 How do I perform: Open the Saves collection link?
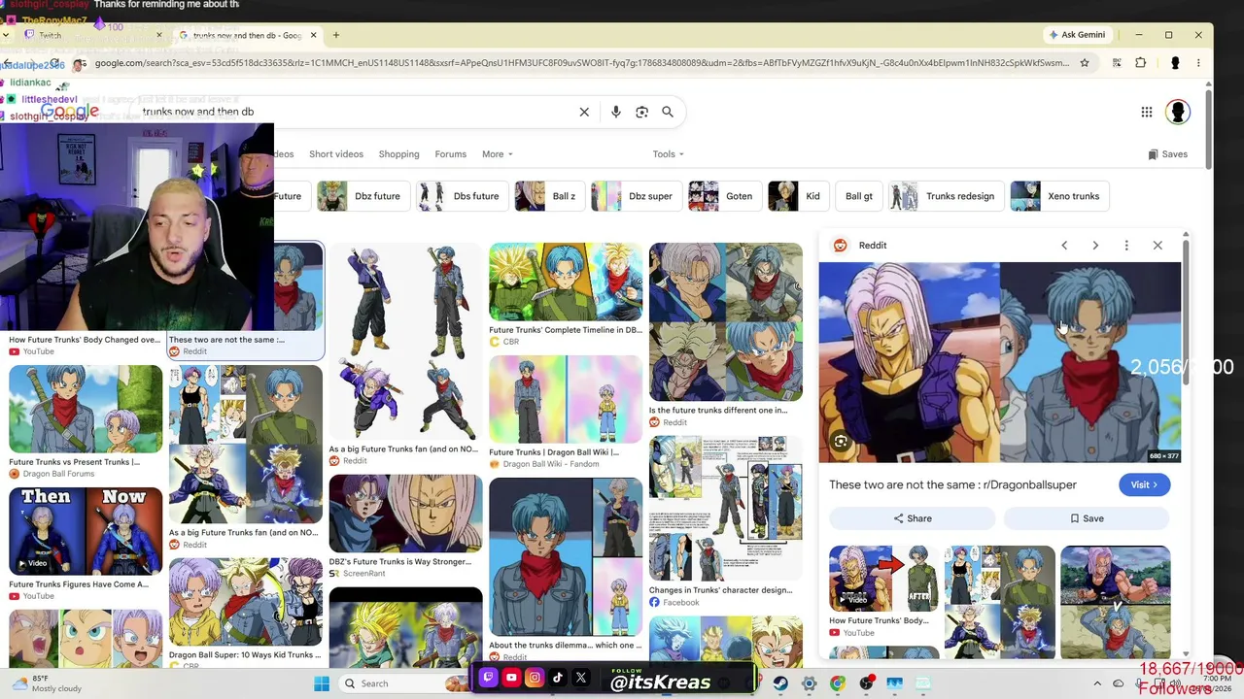1167,154
